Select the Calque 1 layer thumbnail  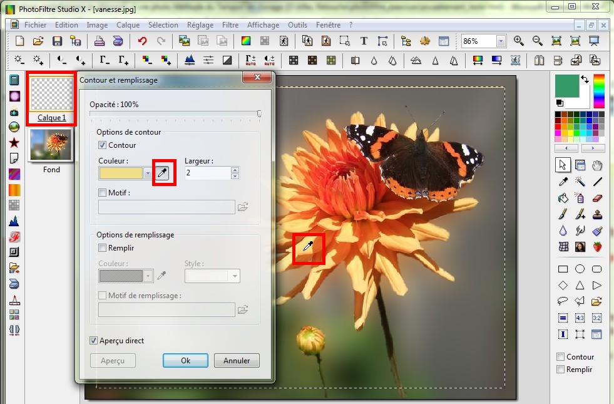click(x=52, y=94)
